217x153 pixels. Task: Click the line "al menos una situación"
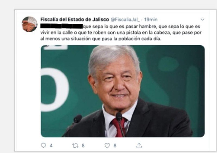pyautogui.click(x=101, y=39)
